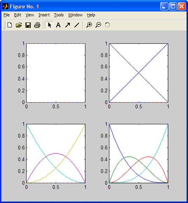
Task: Select the Insert Line tool
Action: (x=77, y=25)
